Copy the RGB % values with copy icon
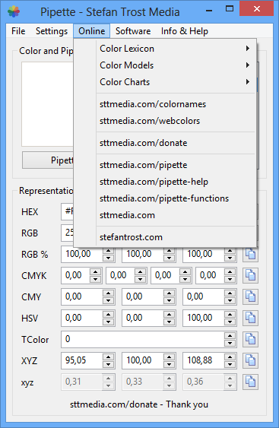279x428 pixels. tap(250, 254)
